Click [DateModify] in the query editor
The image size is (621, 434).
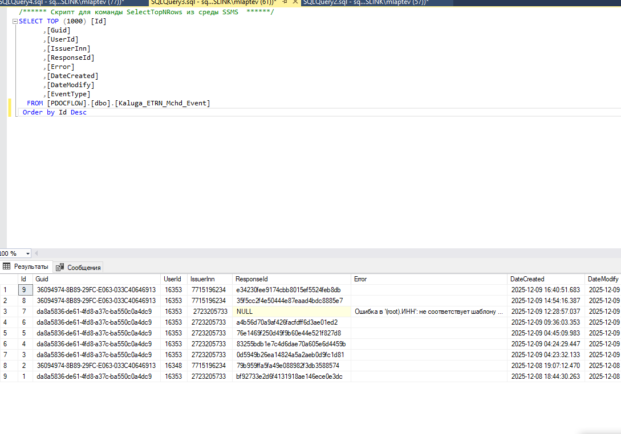[71, 85]
